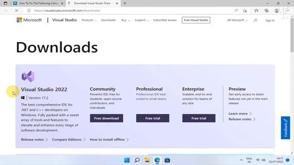Open the Downloads nav item
The height and width of the screenshot is (165, 294).
108,20
